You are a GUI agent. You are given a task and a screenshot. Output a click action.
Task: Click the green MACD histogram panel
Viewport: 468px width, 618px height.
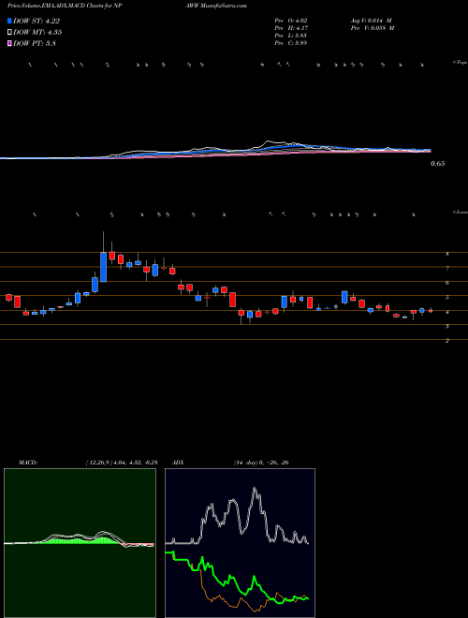pos(80,543)
